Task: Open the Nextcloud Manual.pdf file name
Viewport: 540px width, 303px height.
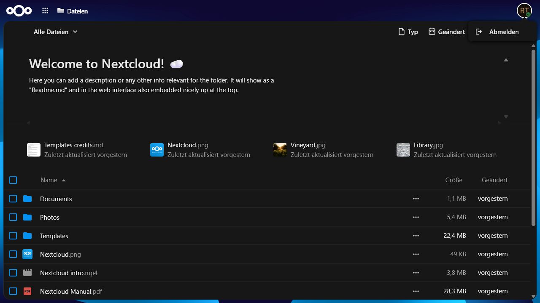Action: click(71, 291)
